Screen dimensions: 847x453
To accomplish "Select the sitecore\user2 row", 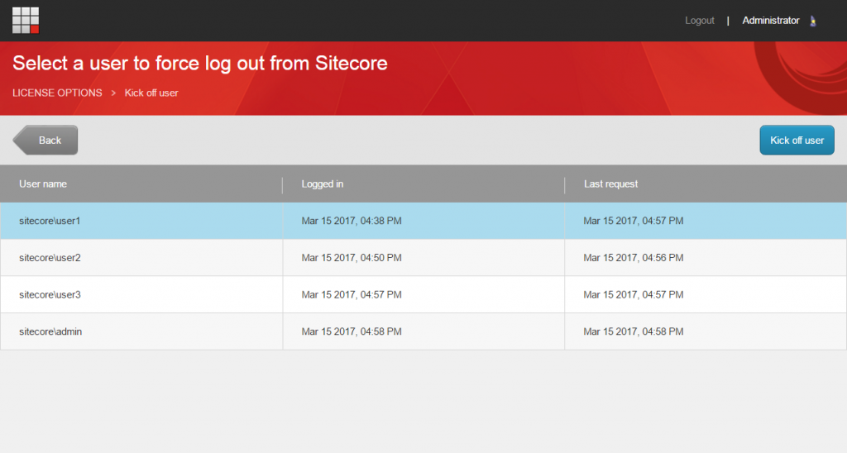I will click(423, 258).
